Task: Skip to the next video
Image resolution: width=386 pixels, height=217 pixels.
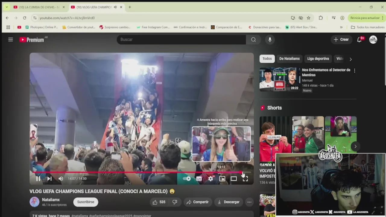Action: (49, 179)
